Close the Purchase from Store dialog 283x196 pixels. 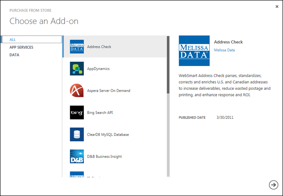(277, 7)
